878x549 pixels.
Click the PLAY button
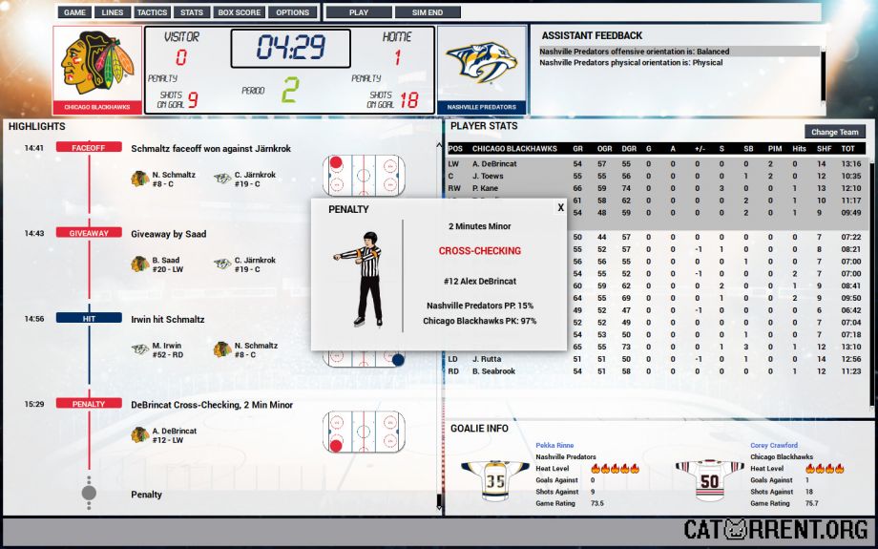click(359, 12)
